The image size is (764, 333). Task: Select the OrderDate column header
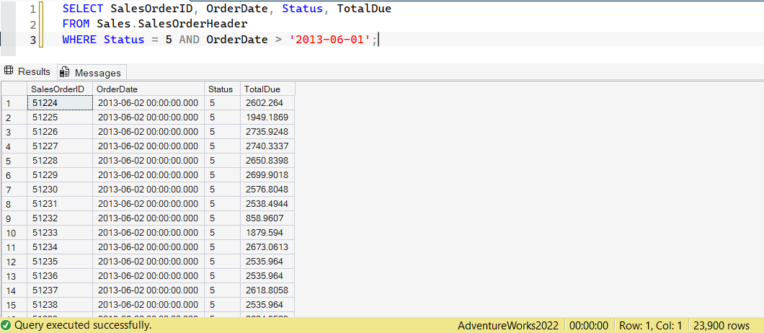[x=148, y=89]
